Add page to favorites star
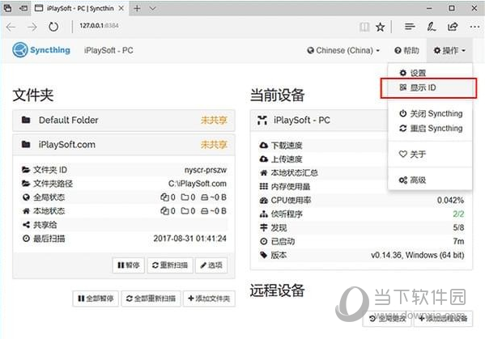Image resolution: width=485 pixels, height=339 pixels. point(380,28)
